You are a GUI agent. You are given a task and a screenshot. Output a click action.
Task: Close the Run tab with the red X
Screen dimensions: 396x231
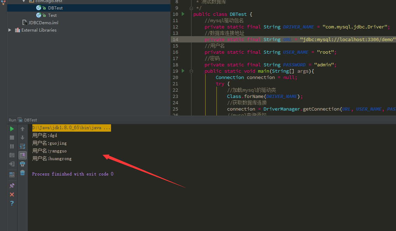[12, 194]
